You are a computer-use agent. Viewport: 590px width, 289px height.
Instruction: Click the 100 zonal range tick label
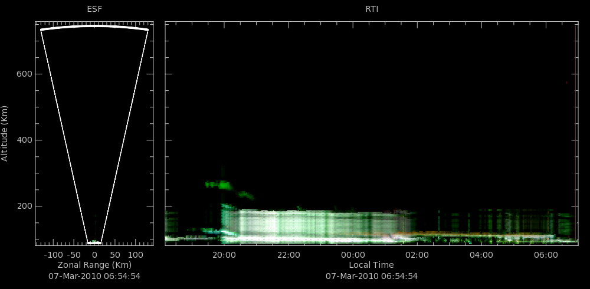point(136,255)
